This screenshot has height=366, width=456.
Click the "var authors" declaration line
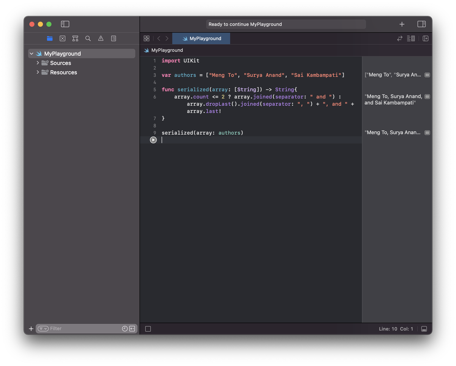(253, 75)
